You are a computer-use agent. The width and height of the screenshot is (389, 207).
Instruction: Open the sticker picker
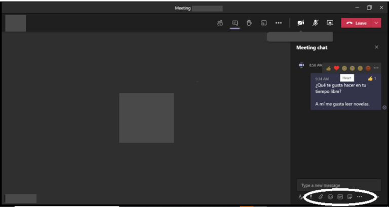[x=349, y=196]
